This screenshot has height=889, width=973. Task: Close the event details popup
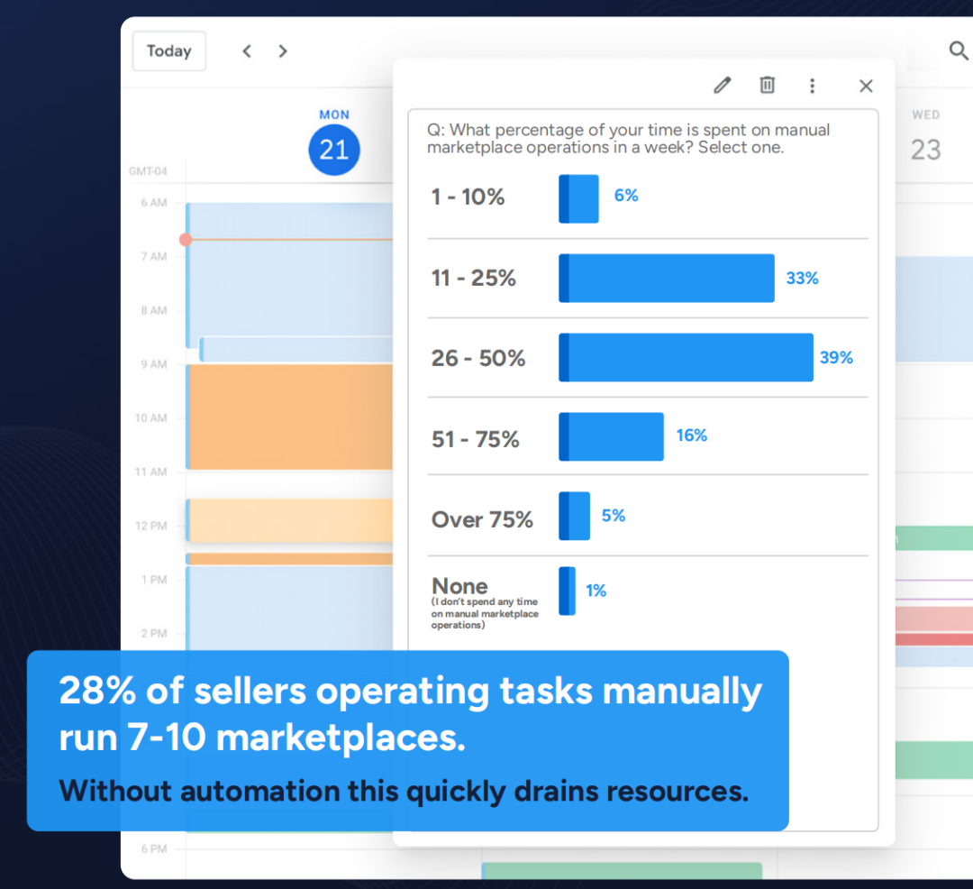click(866, 86)
